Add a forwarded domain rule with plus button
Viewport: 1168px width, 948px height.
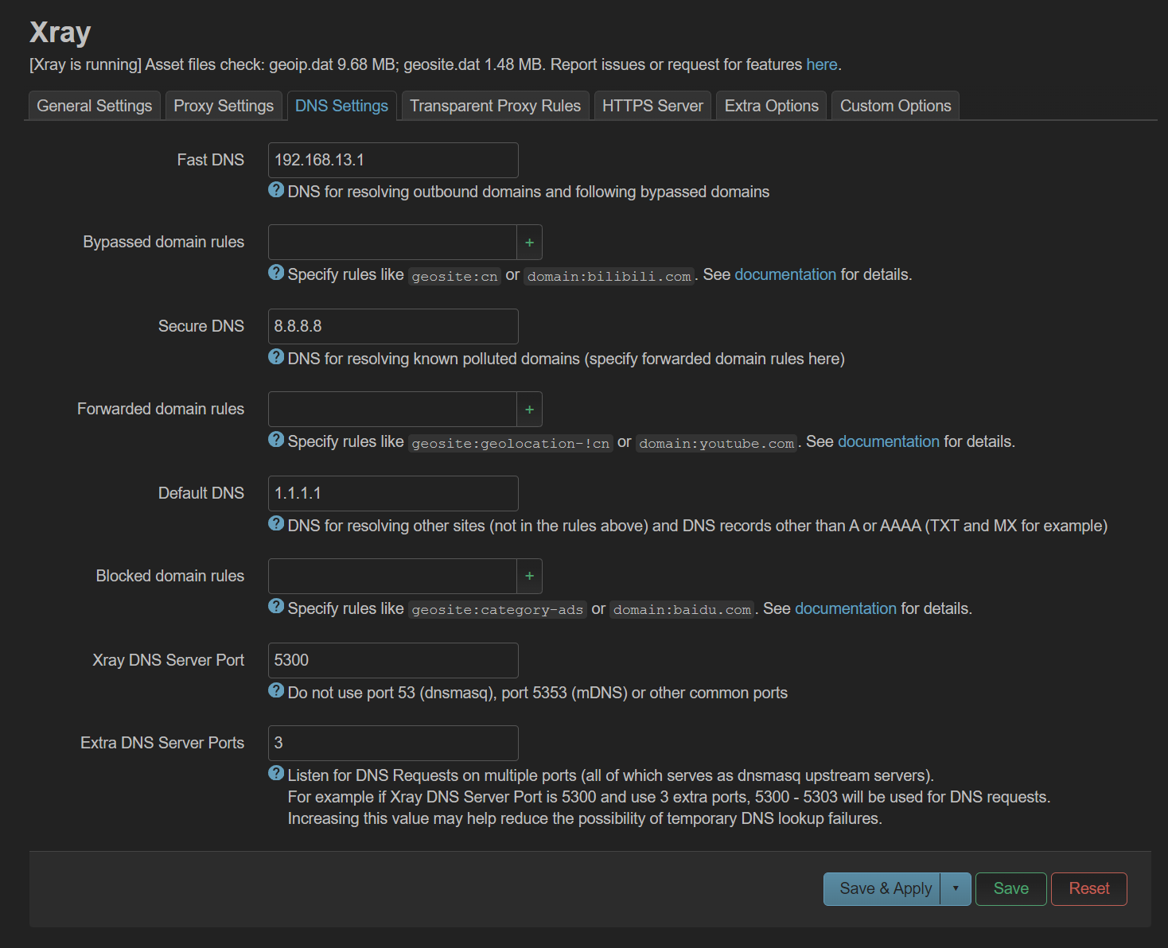coord(530,410)
